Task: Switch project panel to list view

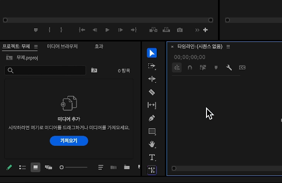Action: (22, 167)
